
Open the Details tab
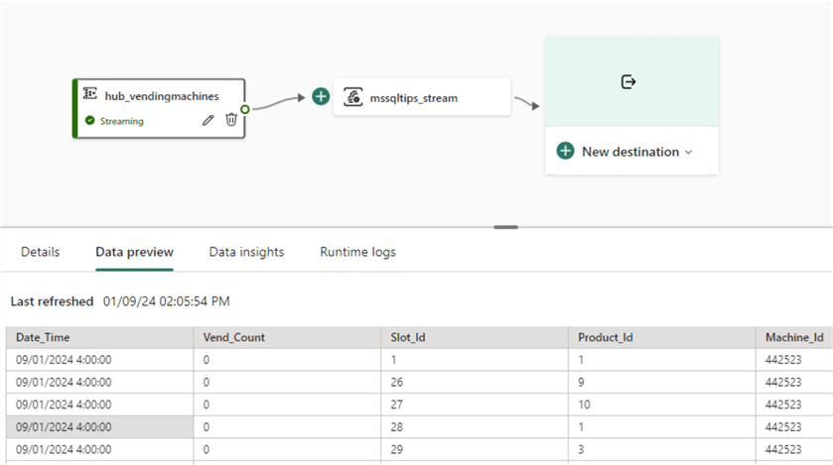tap(41, 252)
